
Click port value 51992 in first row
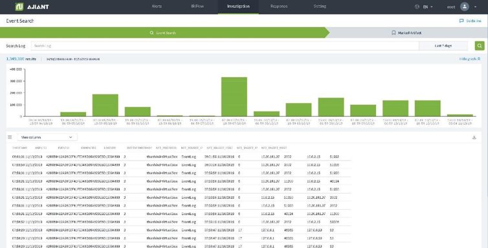(334, 157)
